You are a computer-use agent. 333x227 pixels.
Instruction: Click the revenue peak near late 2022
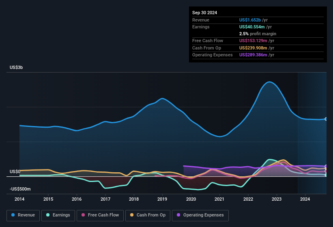coord(269,82)
